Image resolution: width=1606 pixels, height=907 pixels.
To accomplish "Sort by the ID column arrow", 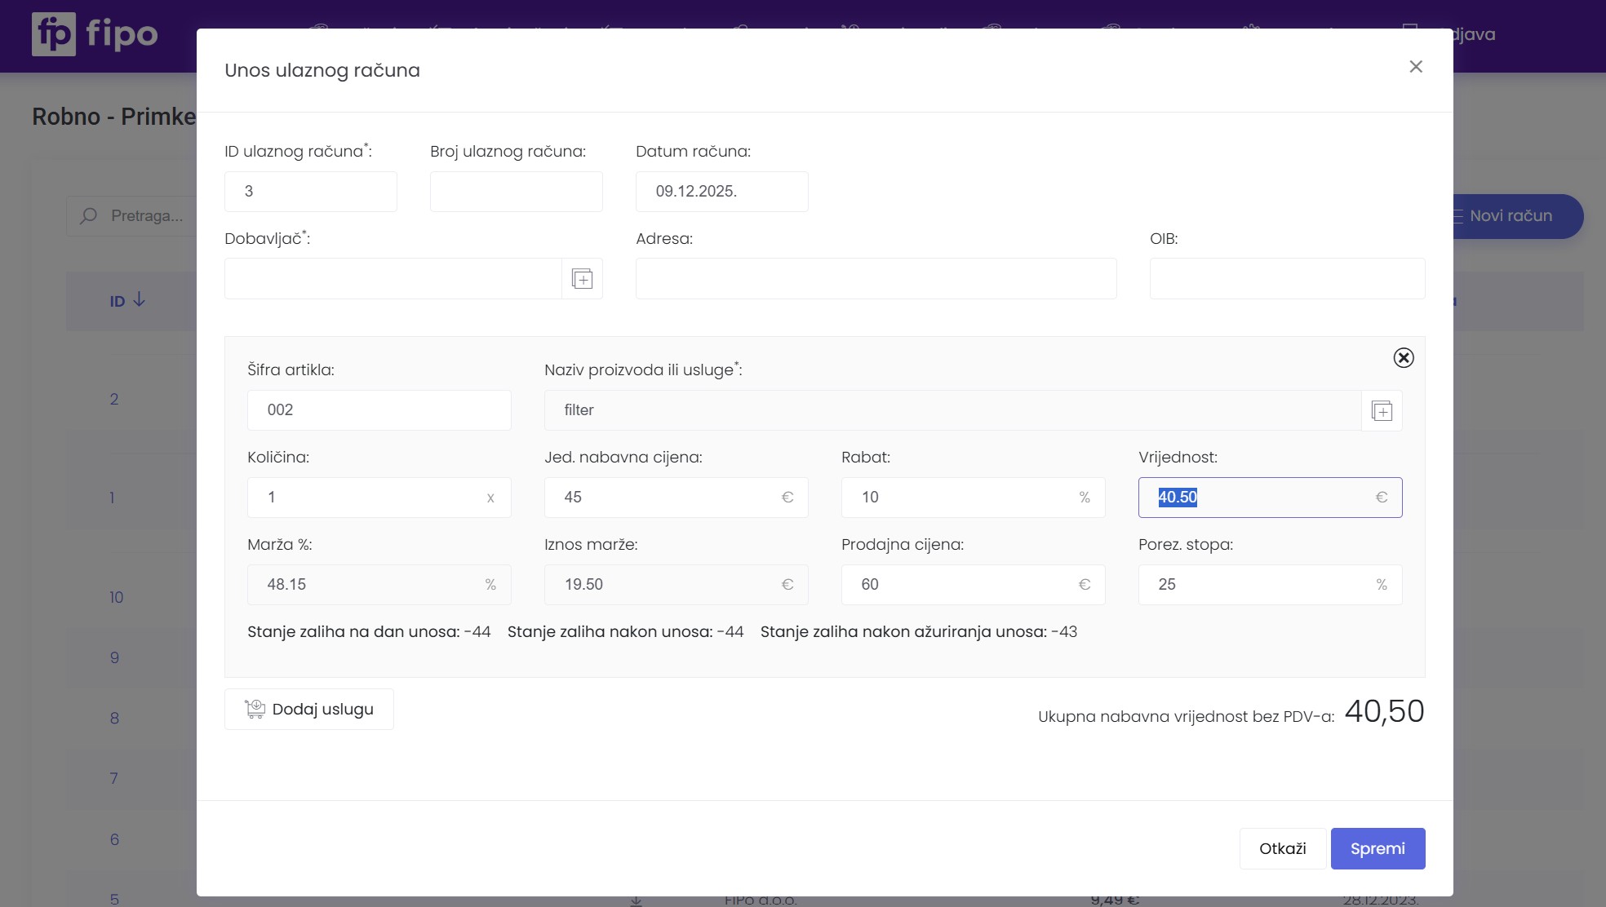I will coord(140,300).
